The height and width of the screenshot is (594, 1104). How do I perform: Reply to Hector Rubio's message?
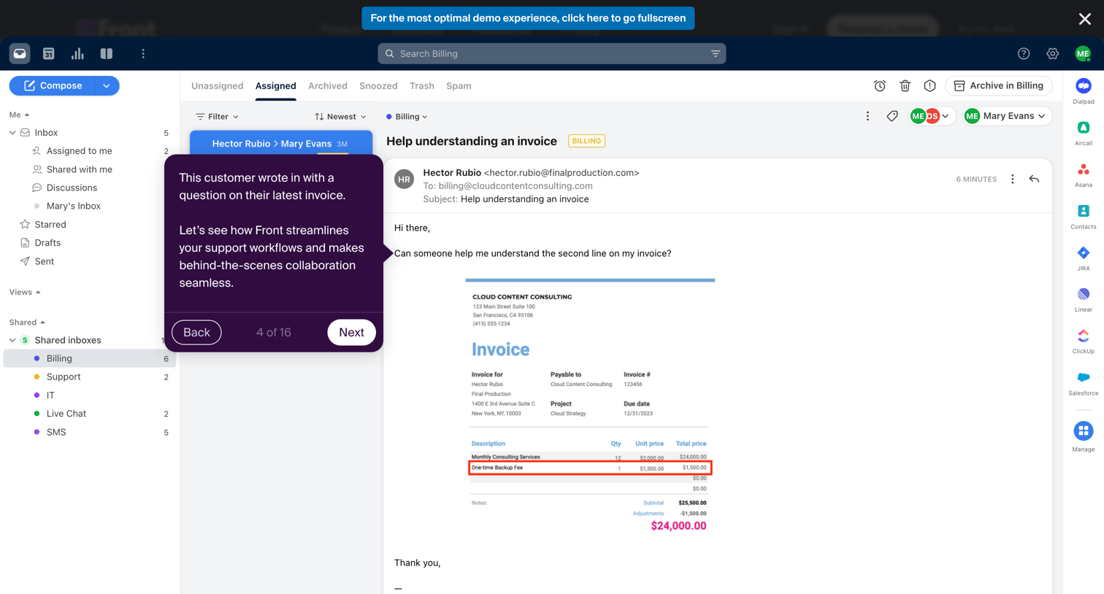1034,179
